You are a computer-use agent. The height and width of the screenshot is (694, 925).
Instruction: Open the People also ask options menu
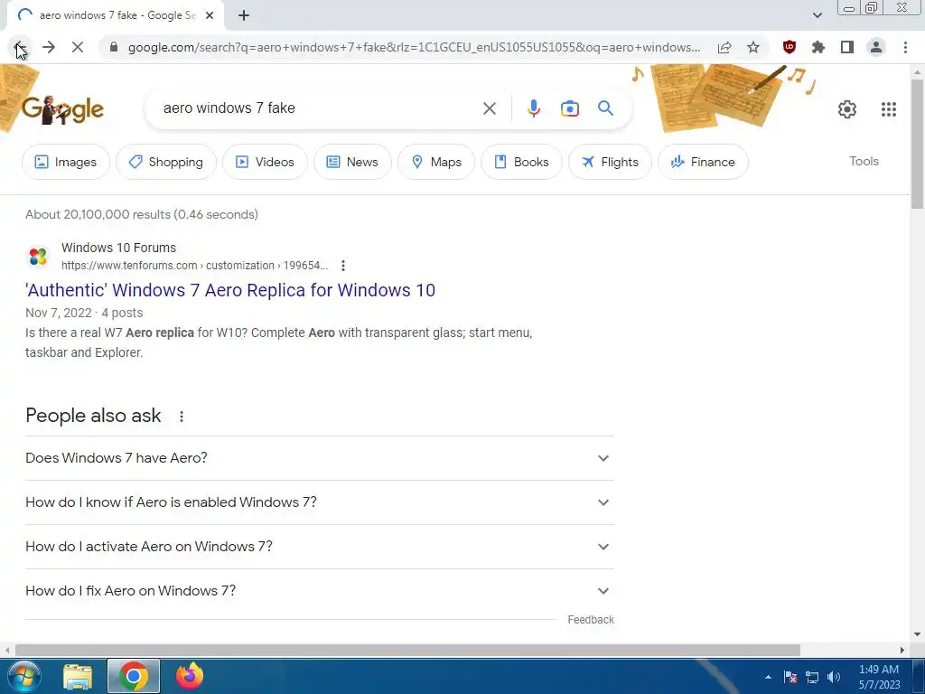182,417
